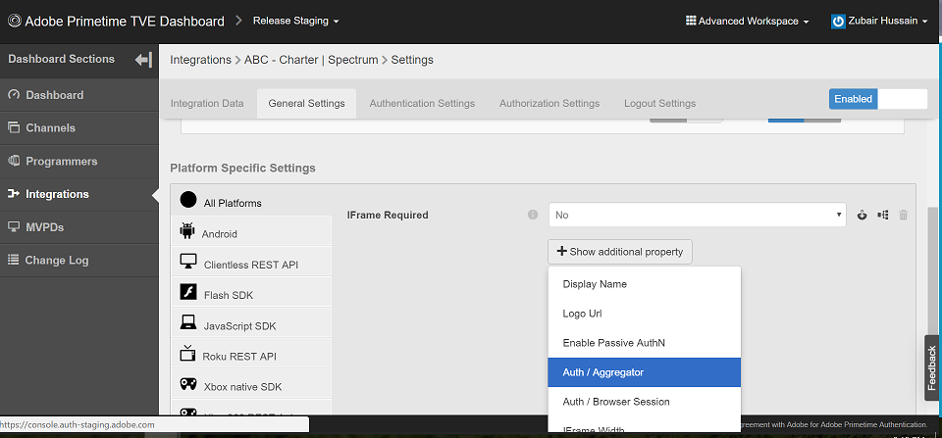Collapse the Dashboard Sections sidebar
Screen dimensions: 942x438
tap(143, 60)
